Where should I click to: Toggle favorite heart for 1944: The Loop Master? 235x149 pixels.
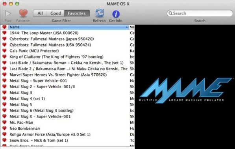click(x=4, y=33)
